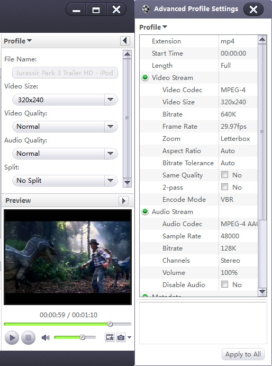Image resolution: width=272 pixels, height=366 pixels.
Task: Select the Frame Rate value 29.97fps
Action: [x=233, y=127]
